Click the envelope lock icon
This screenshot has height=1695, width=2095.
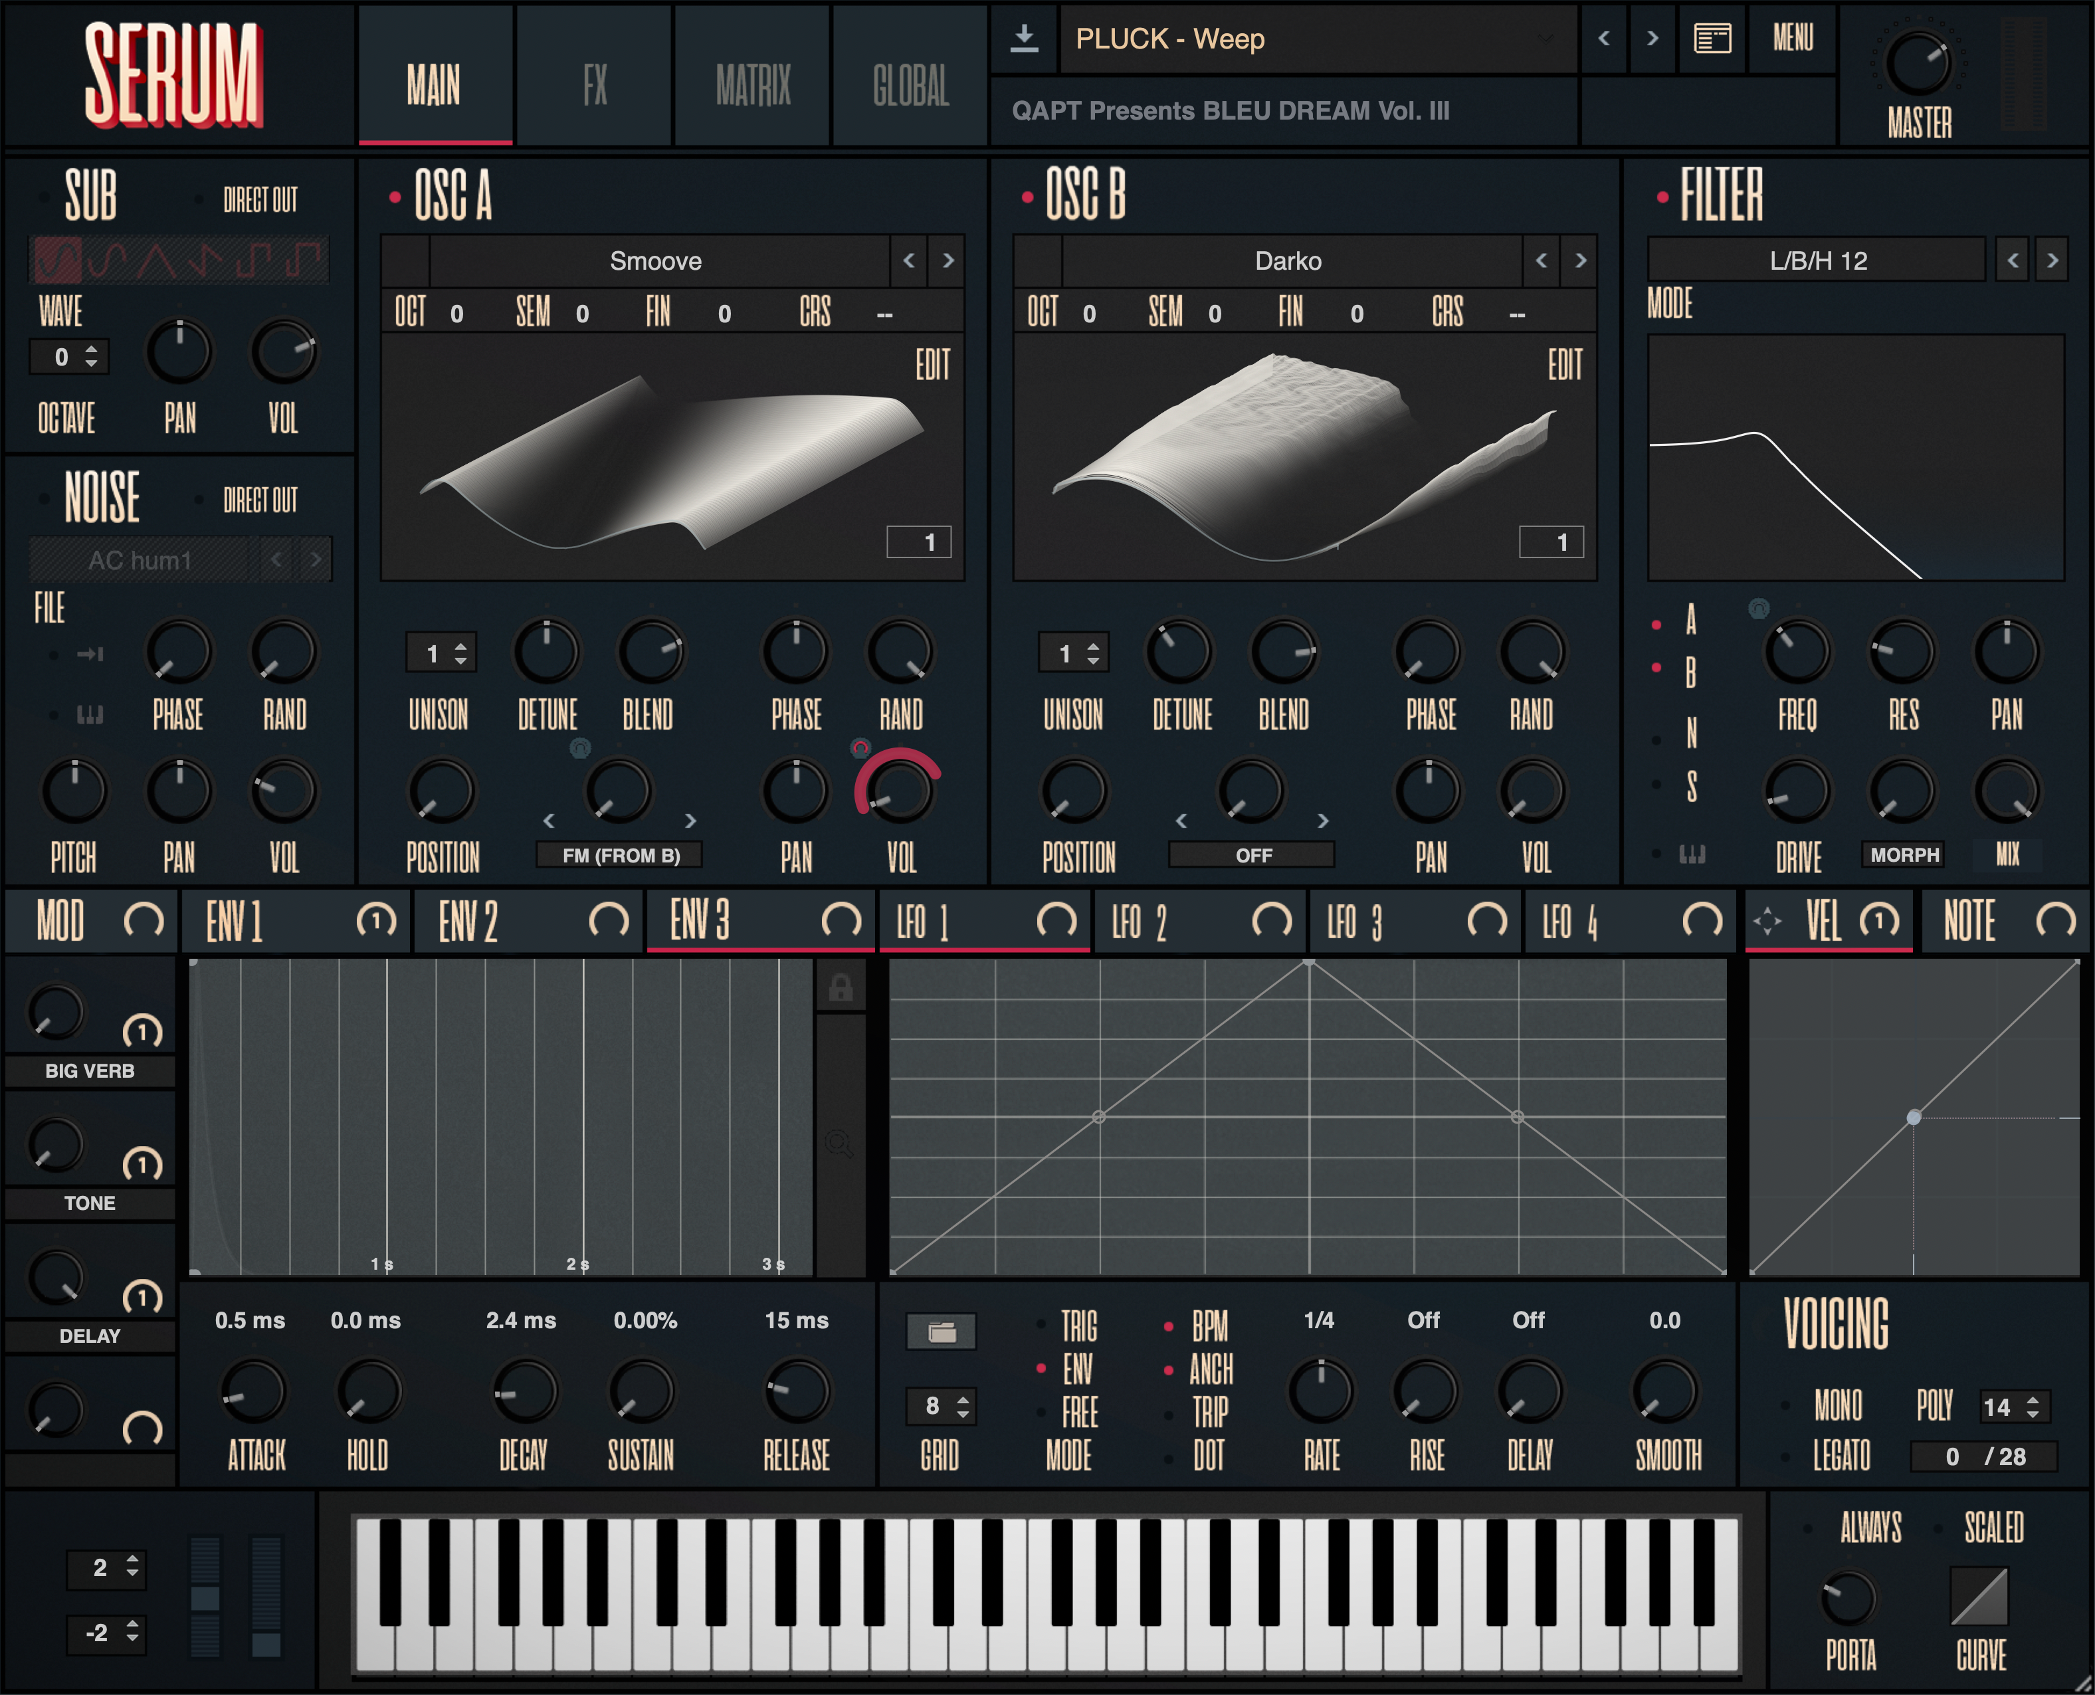840,987
